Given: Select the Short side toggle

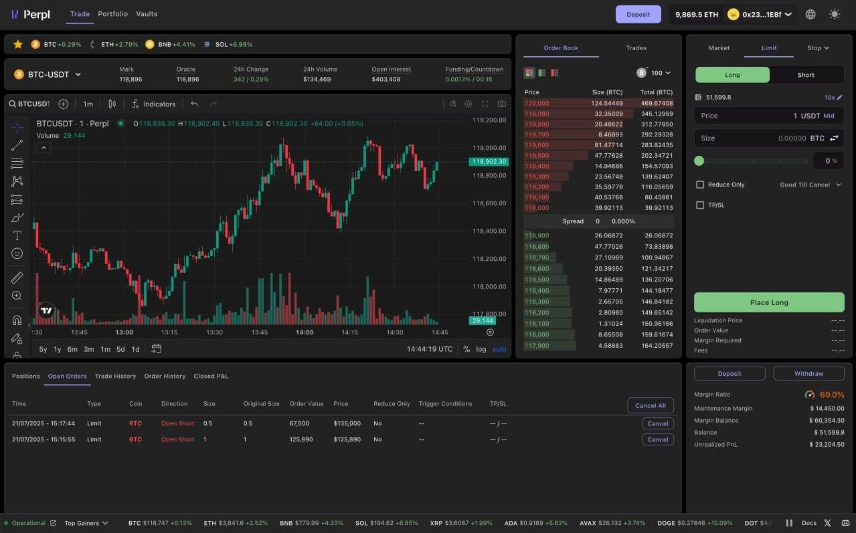Looking at the screenshot, I should point(806,75).
